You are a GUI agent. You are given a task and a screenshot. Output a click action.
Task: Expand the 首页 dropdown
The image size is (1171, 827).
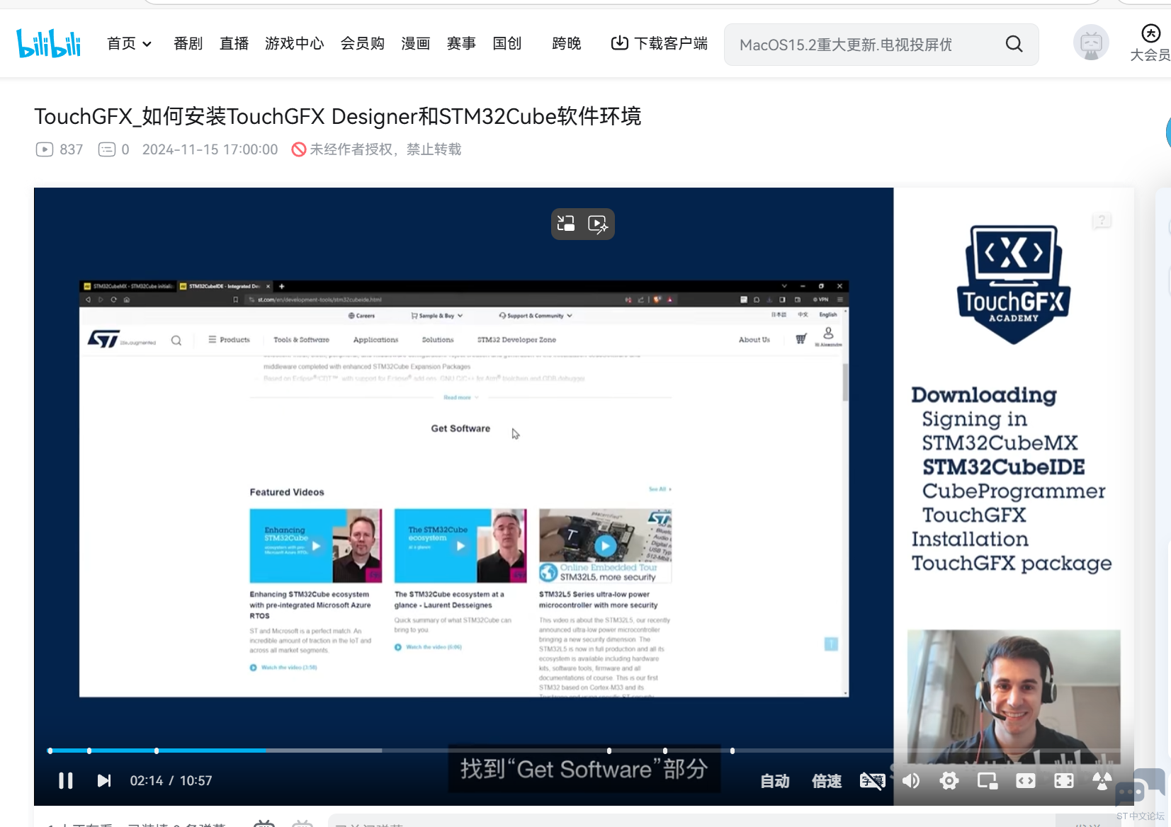pyautogui.click(x=130, y=44)
